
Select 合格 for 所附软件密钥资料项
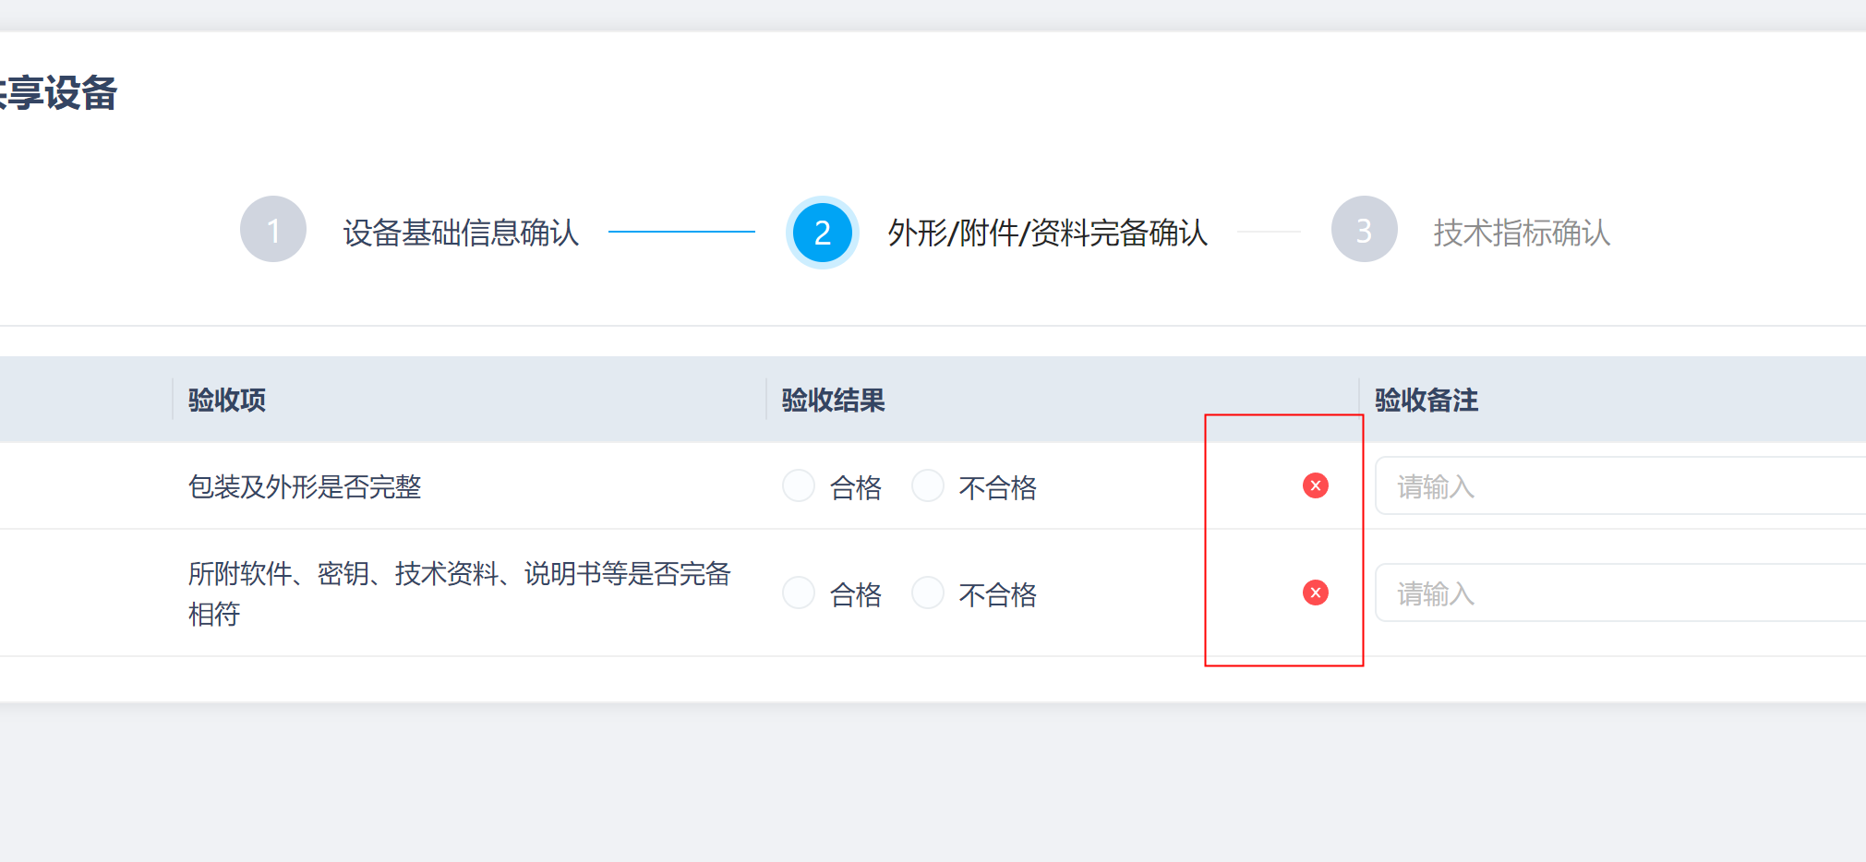[798, 593]
